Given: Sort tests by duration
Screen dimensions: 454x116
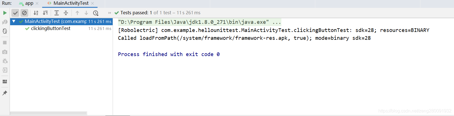Looking at the screenshot, I should tap(45, 13).
